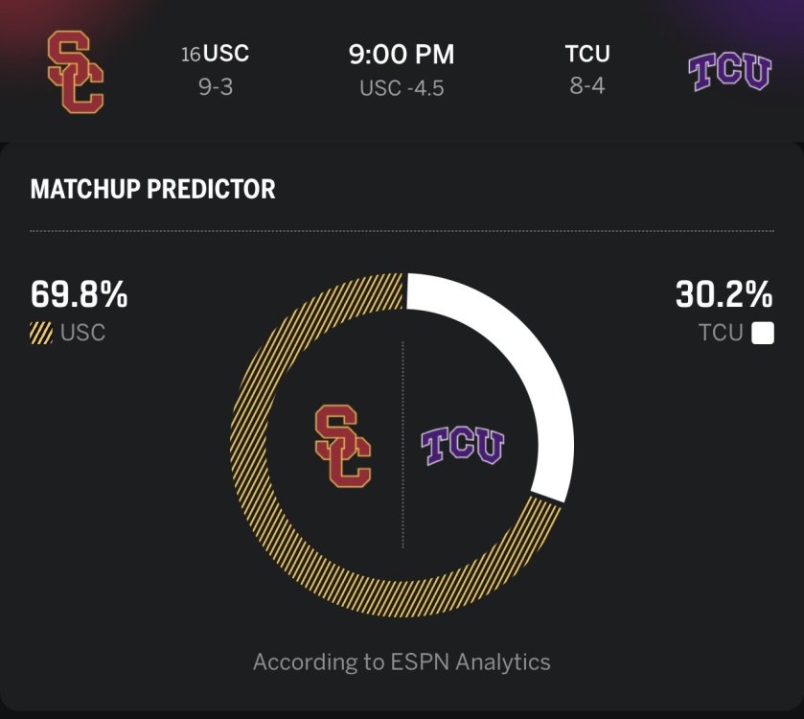Click the 30.2% TCU win probability

[x=724, y=294]
